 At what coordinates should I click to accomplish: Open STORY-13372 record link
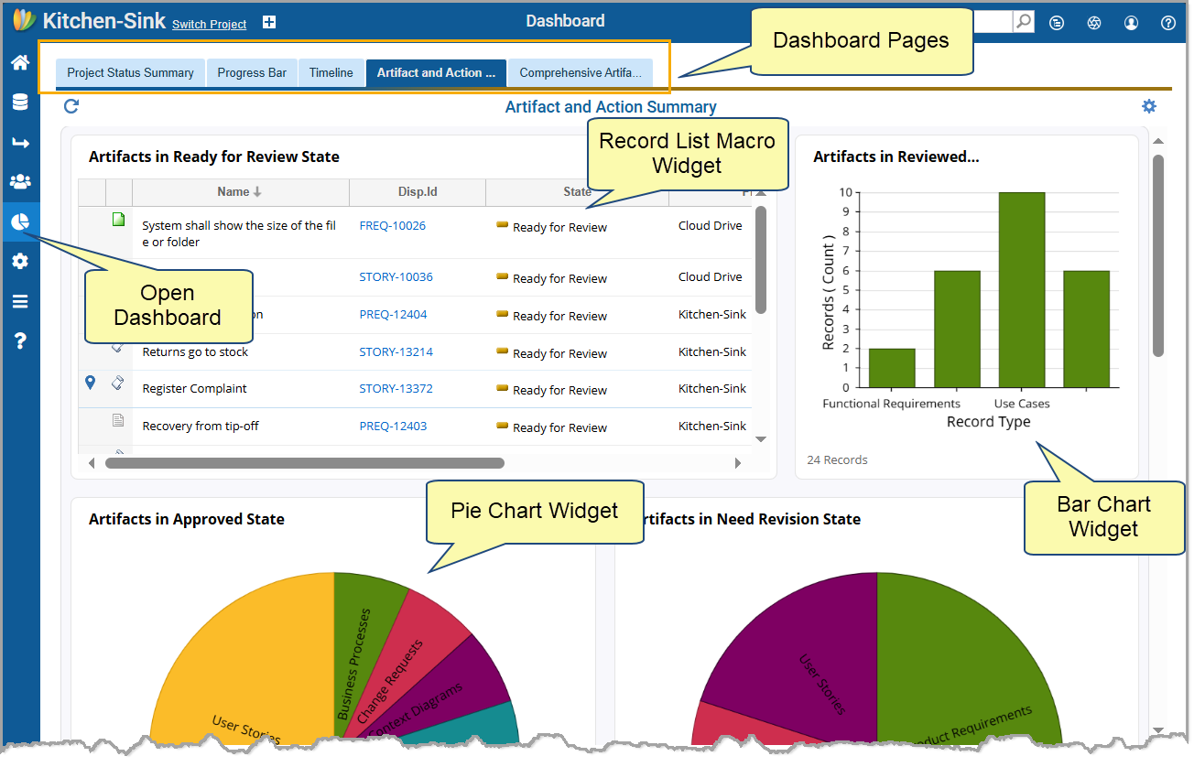click(x=396, y=389)
